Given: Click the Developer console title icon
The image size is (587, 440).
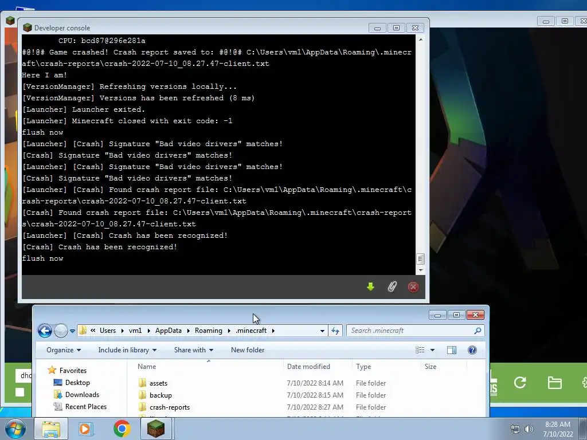Looking at the screenshot, I should 27,27.
